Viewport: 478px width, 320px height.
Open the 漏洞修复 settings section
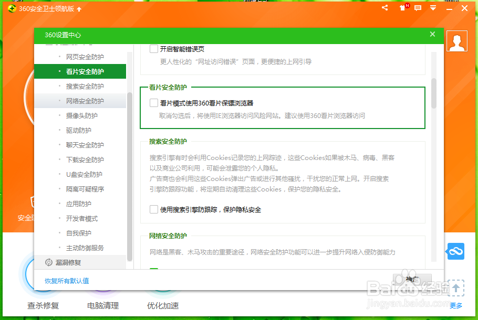click(x=80, y=262)
